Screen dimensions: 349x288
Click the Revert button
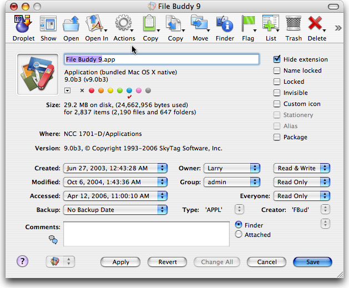coord(167,262)
